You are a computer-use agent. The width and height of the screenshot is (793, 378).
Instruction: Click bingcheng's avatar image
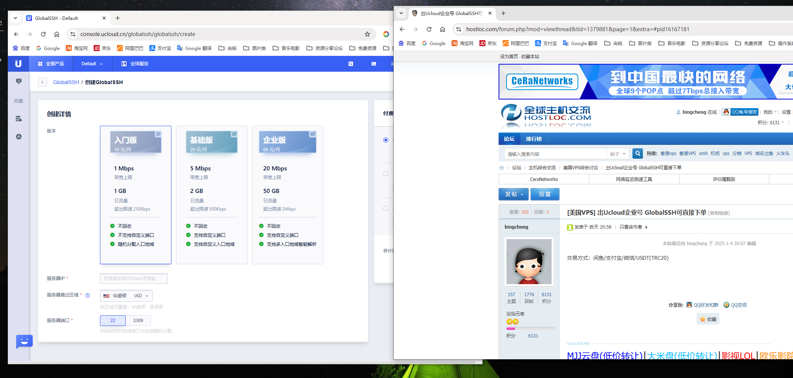529,262
